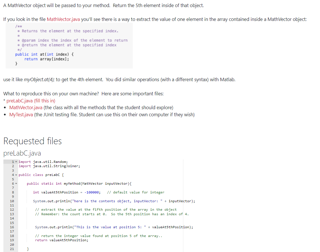Click line number 16 in the editor gutter
320x252 pixels.
point(13,227)
